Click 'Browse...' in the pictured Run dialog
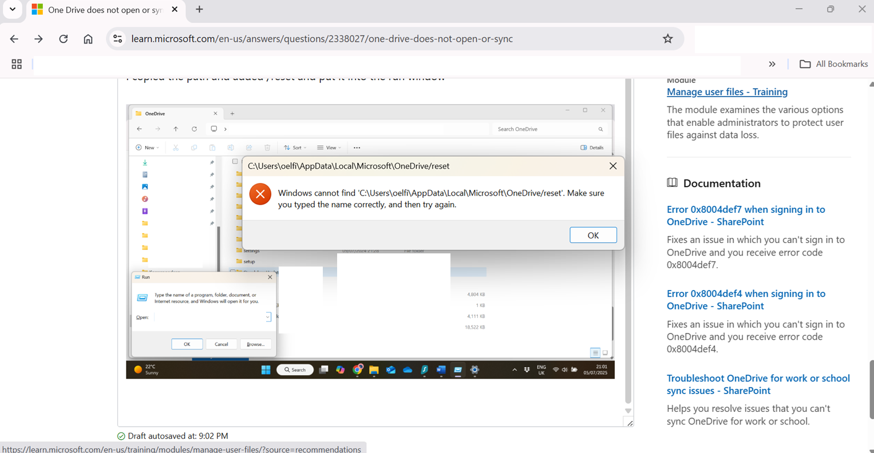 click(256, 344)
